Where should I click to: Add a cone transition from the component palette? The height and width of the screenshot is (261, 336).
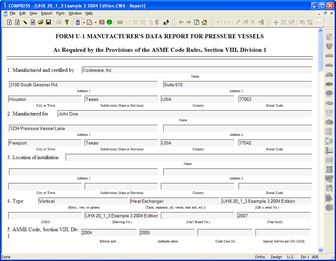click(x=329, y=46)
